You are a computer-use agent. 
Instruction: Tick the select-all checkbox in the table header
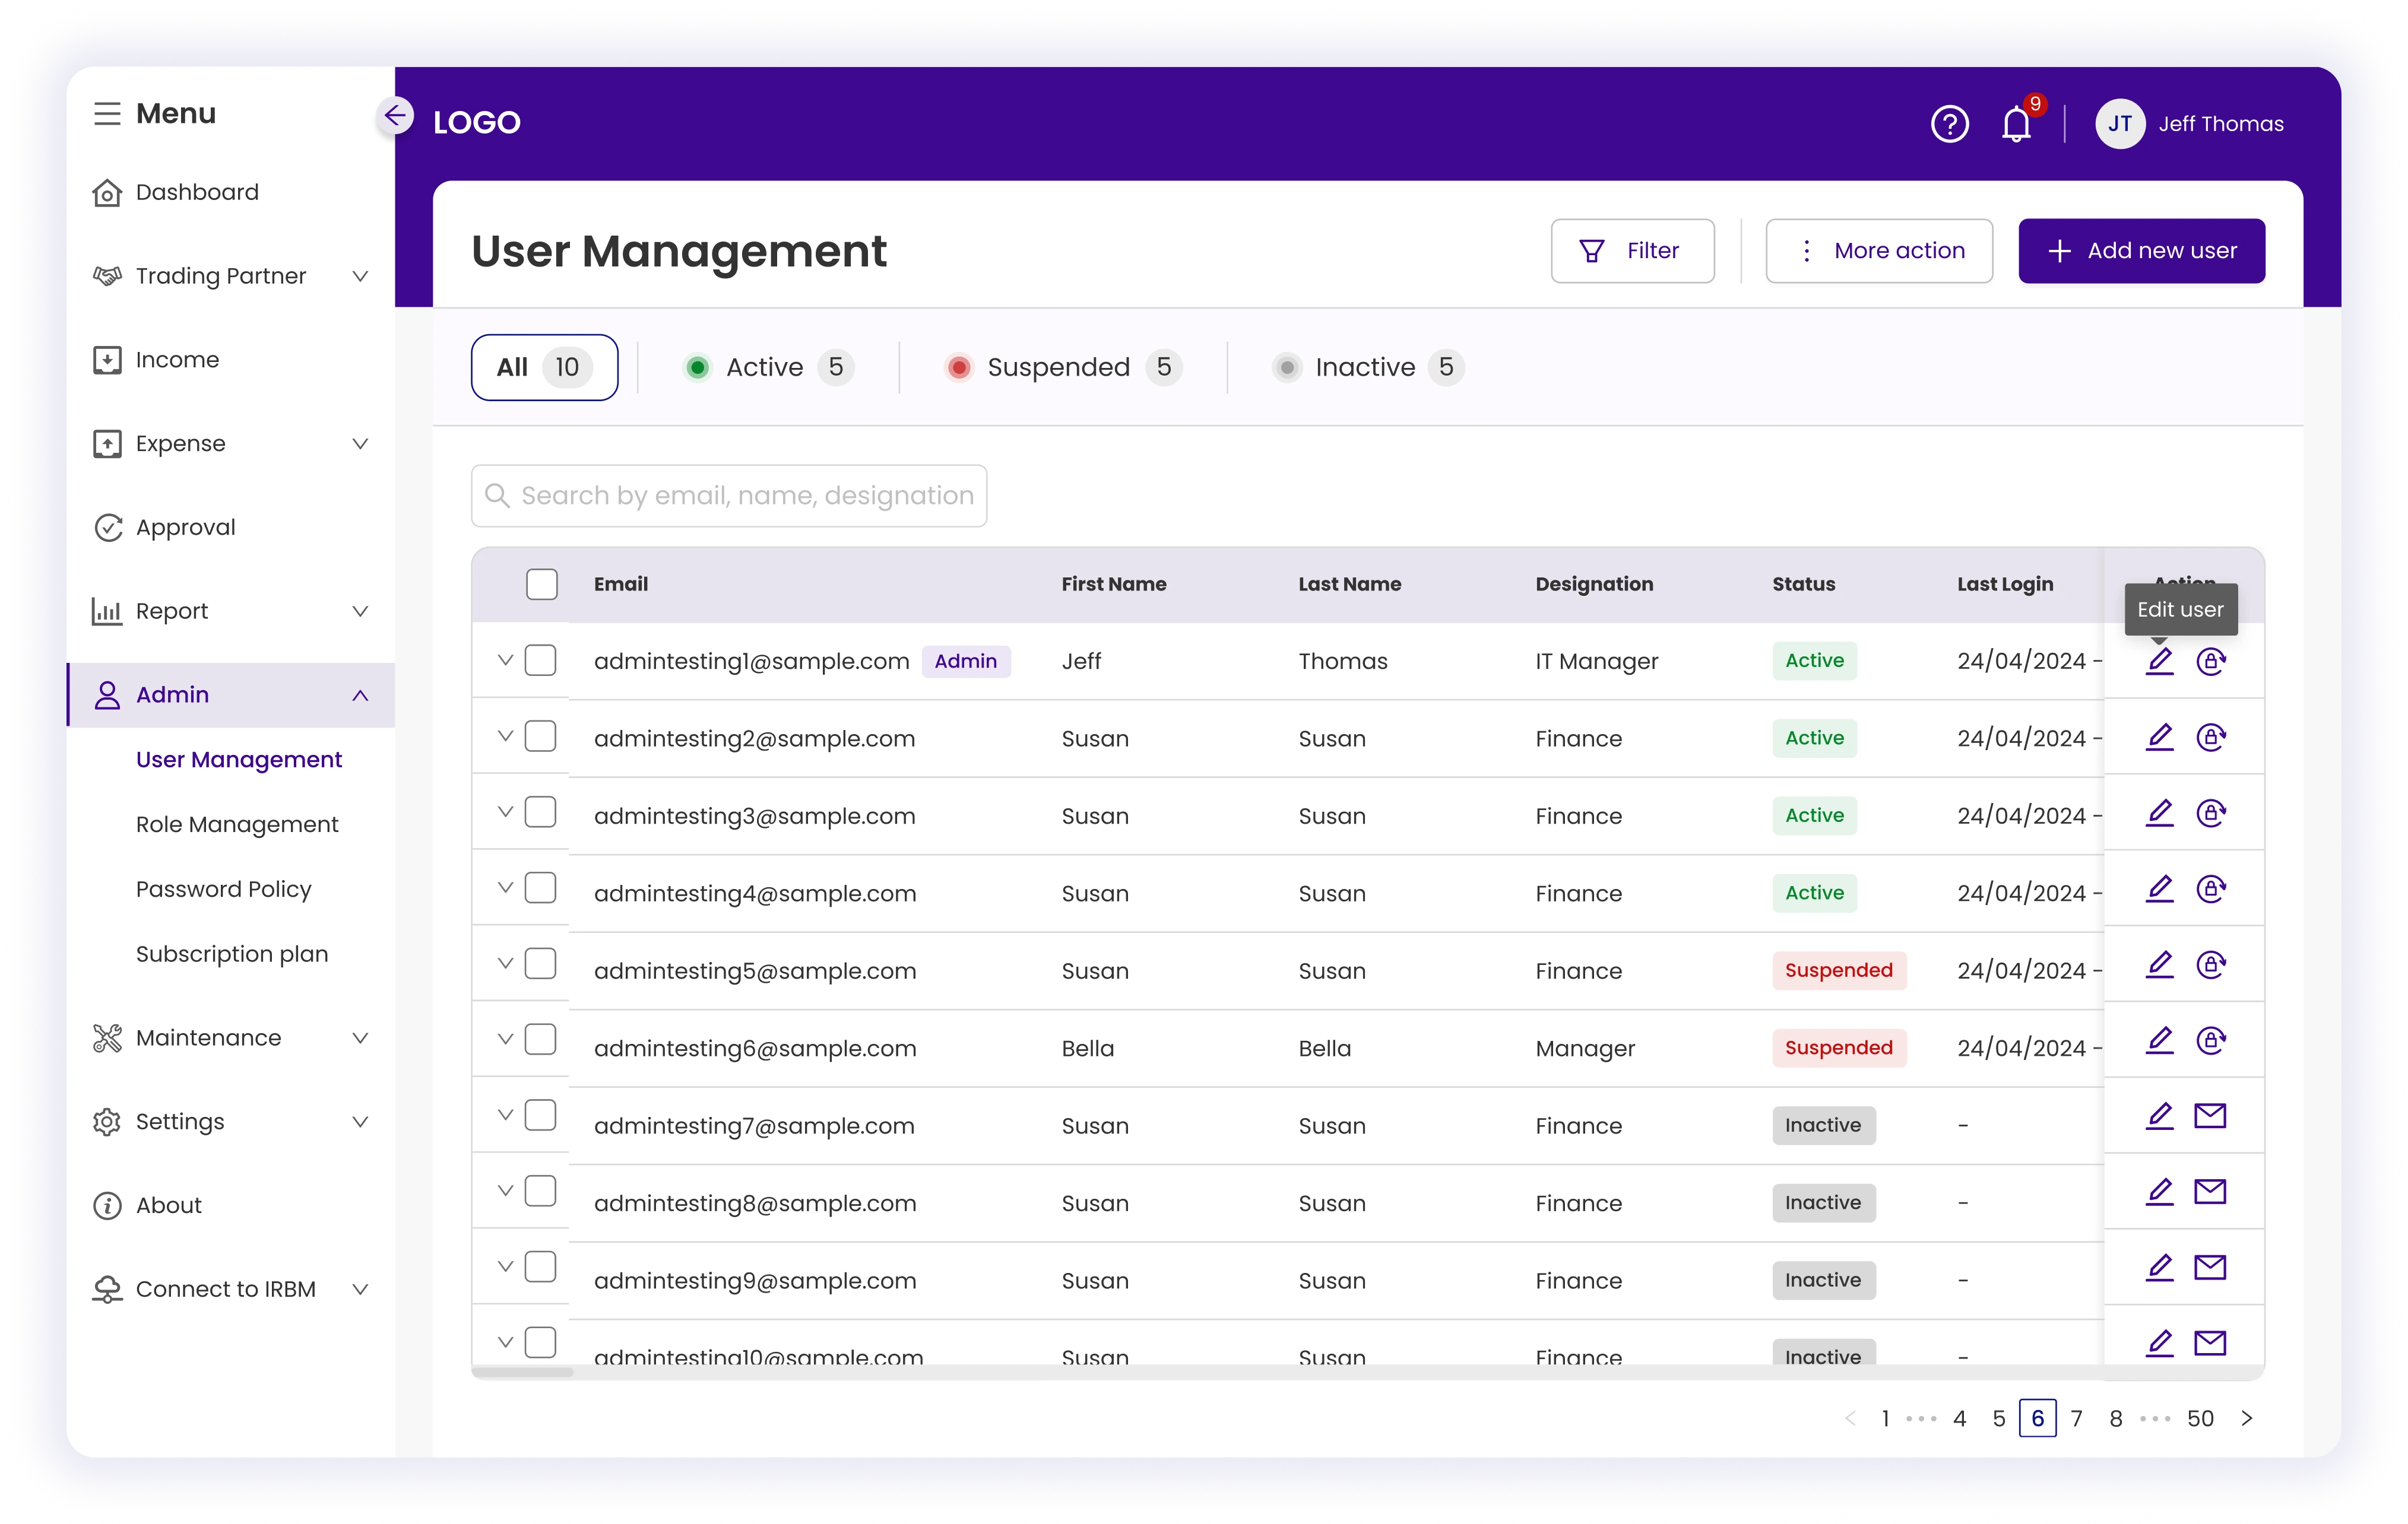click(542, 585)
